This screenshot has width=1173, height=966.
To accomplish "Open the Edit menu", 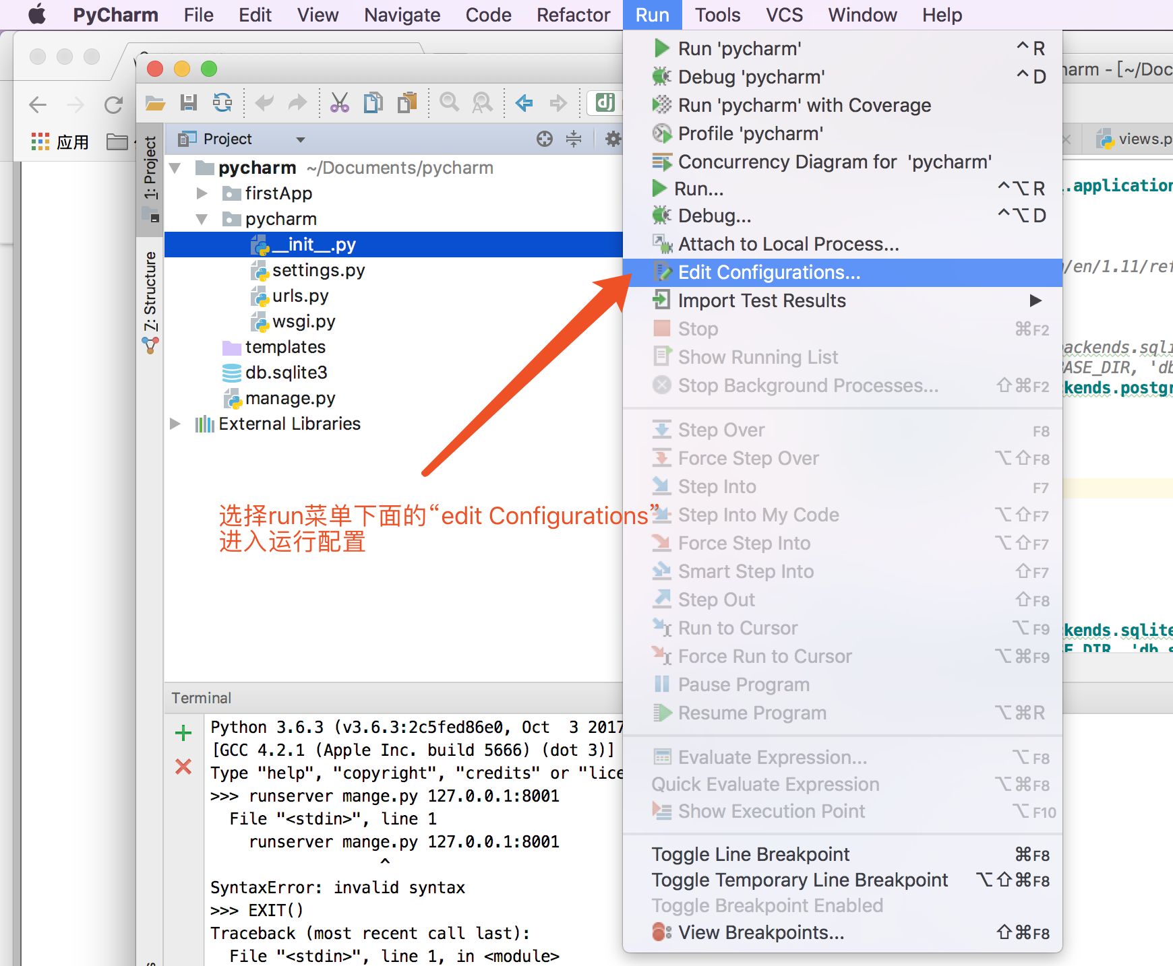I will (255, 15).
